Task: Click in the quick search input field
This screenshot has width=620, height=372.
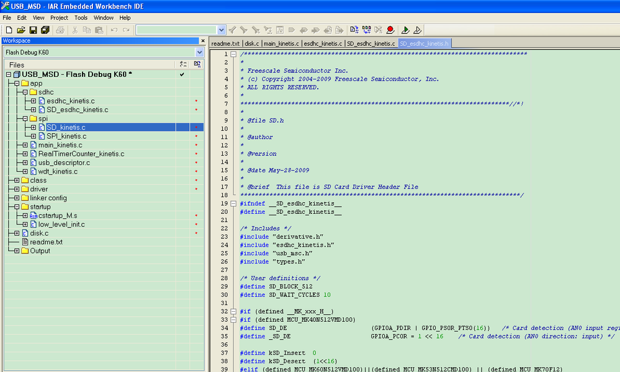Action: click(177, 30)
